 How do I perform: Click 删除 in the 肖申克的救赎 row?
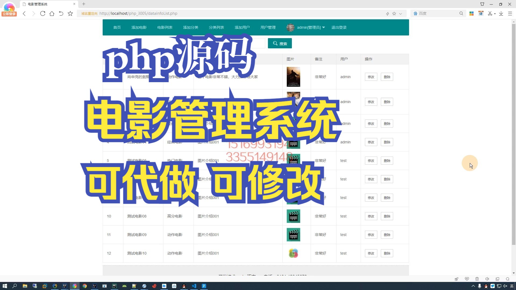click(387, 77)
